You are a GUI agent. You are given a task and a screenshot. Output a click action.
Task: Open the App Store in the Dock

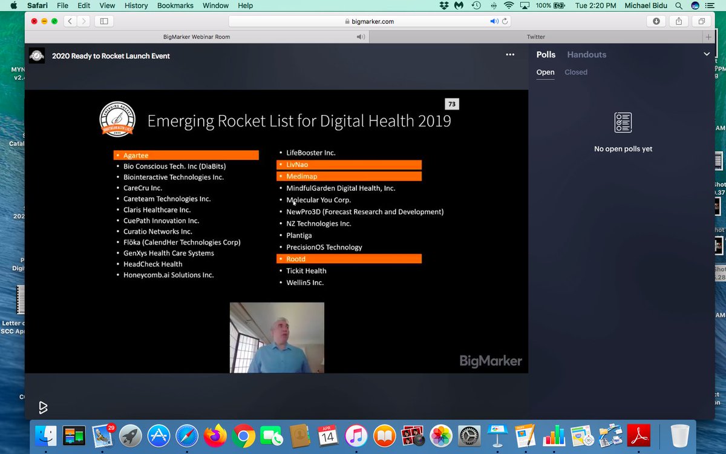(159, 436)
